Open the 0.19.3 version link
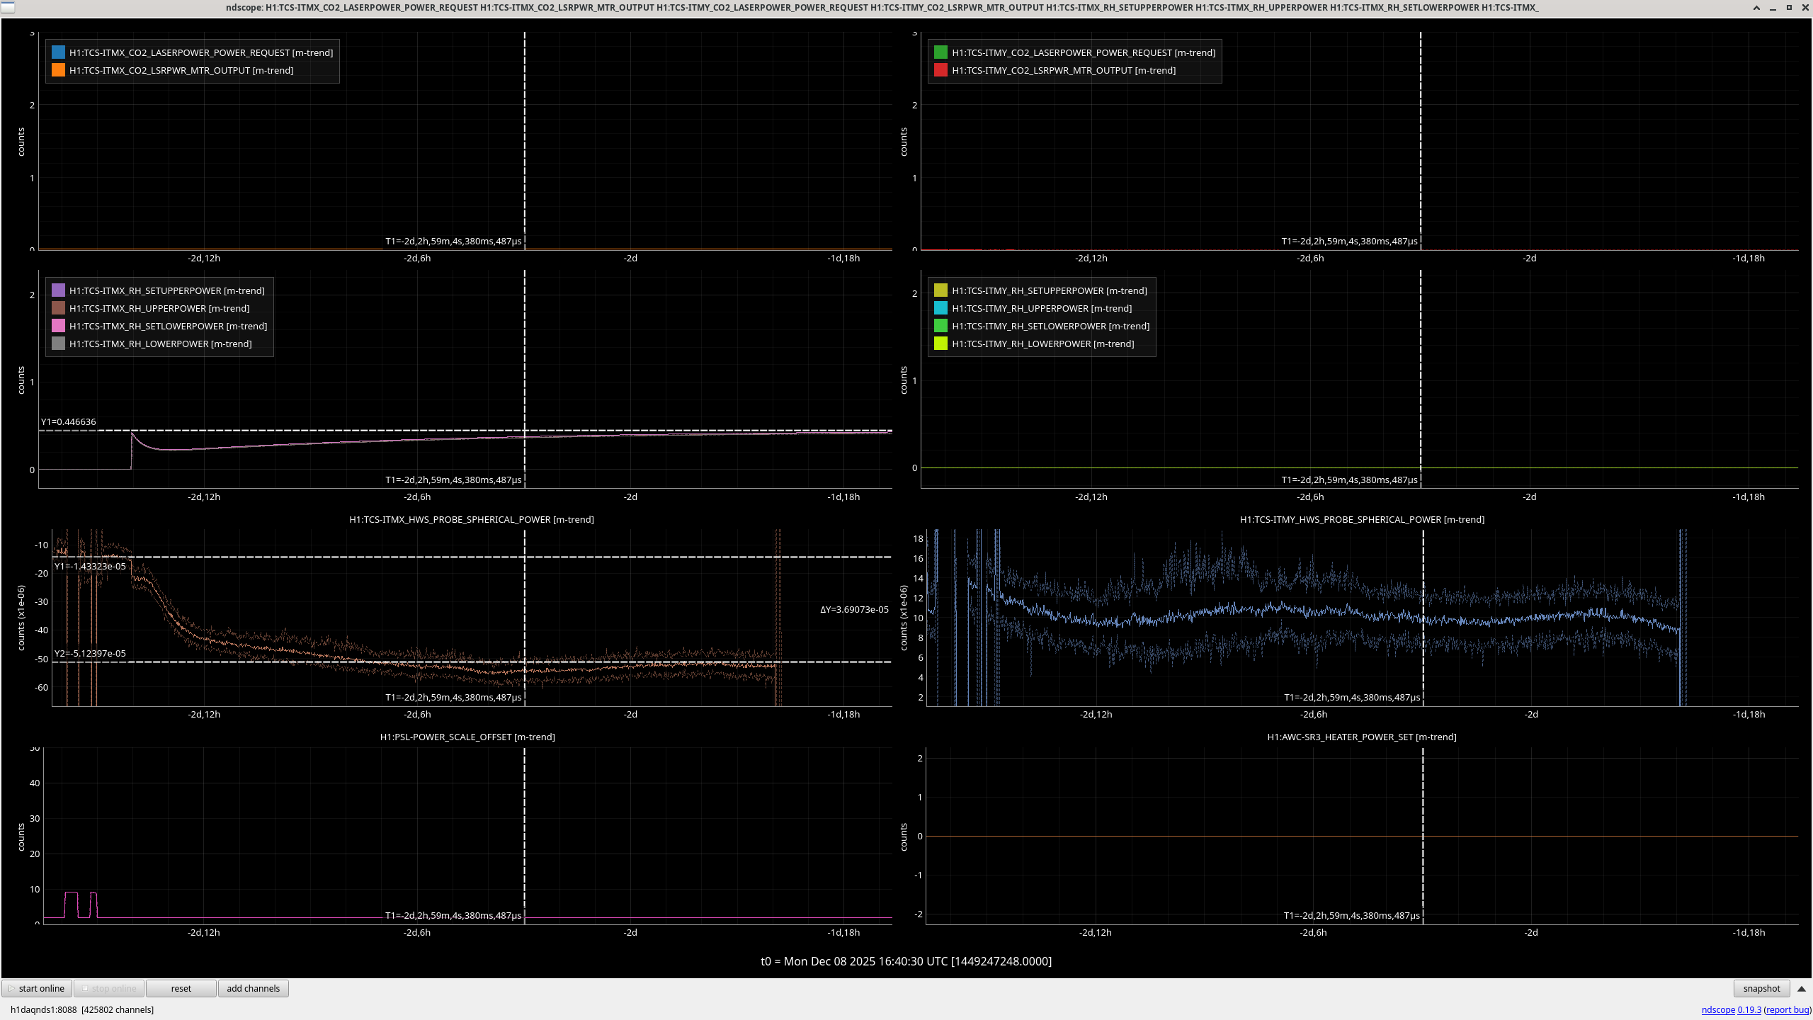 point(1749,1009)
